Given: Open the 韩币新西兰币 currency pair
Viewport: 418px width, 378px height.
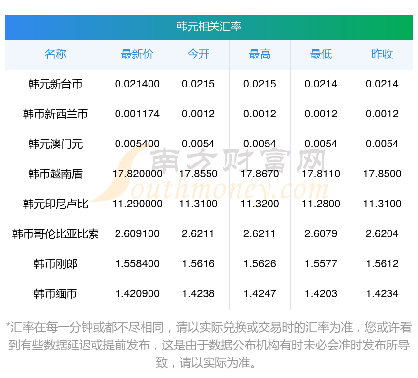Looking at the screenshot, I should tap(56, 115).
